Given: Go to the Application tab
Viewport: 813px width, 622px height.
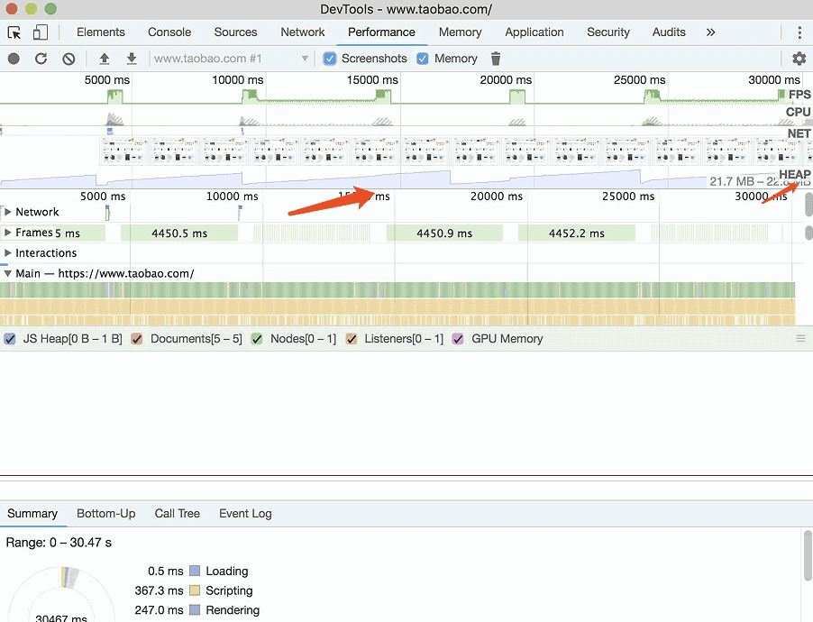Looking at the screenshot, I should [x=534, y=32].
